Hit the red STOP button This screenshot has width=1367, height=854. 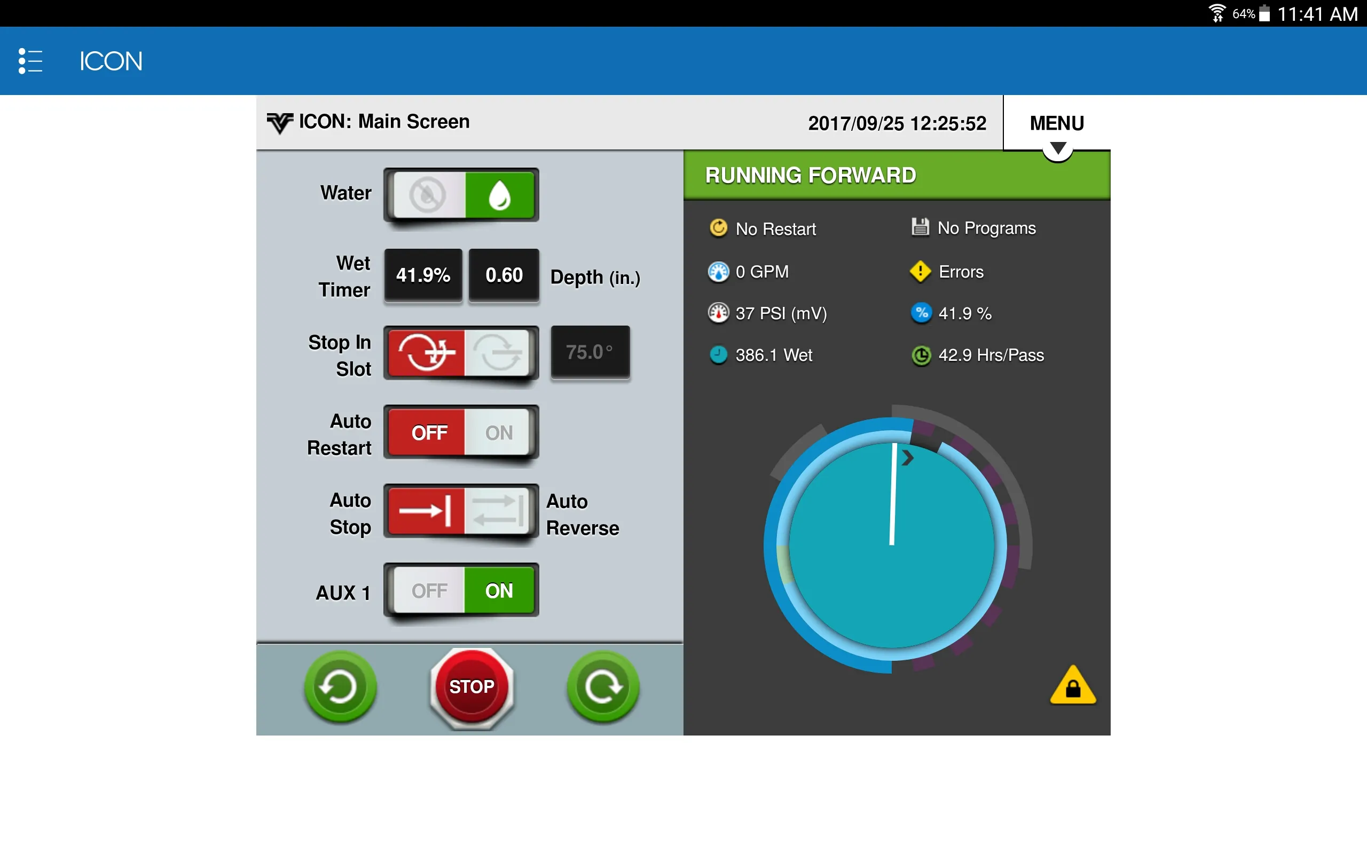tap(472, 687)
